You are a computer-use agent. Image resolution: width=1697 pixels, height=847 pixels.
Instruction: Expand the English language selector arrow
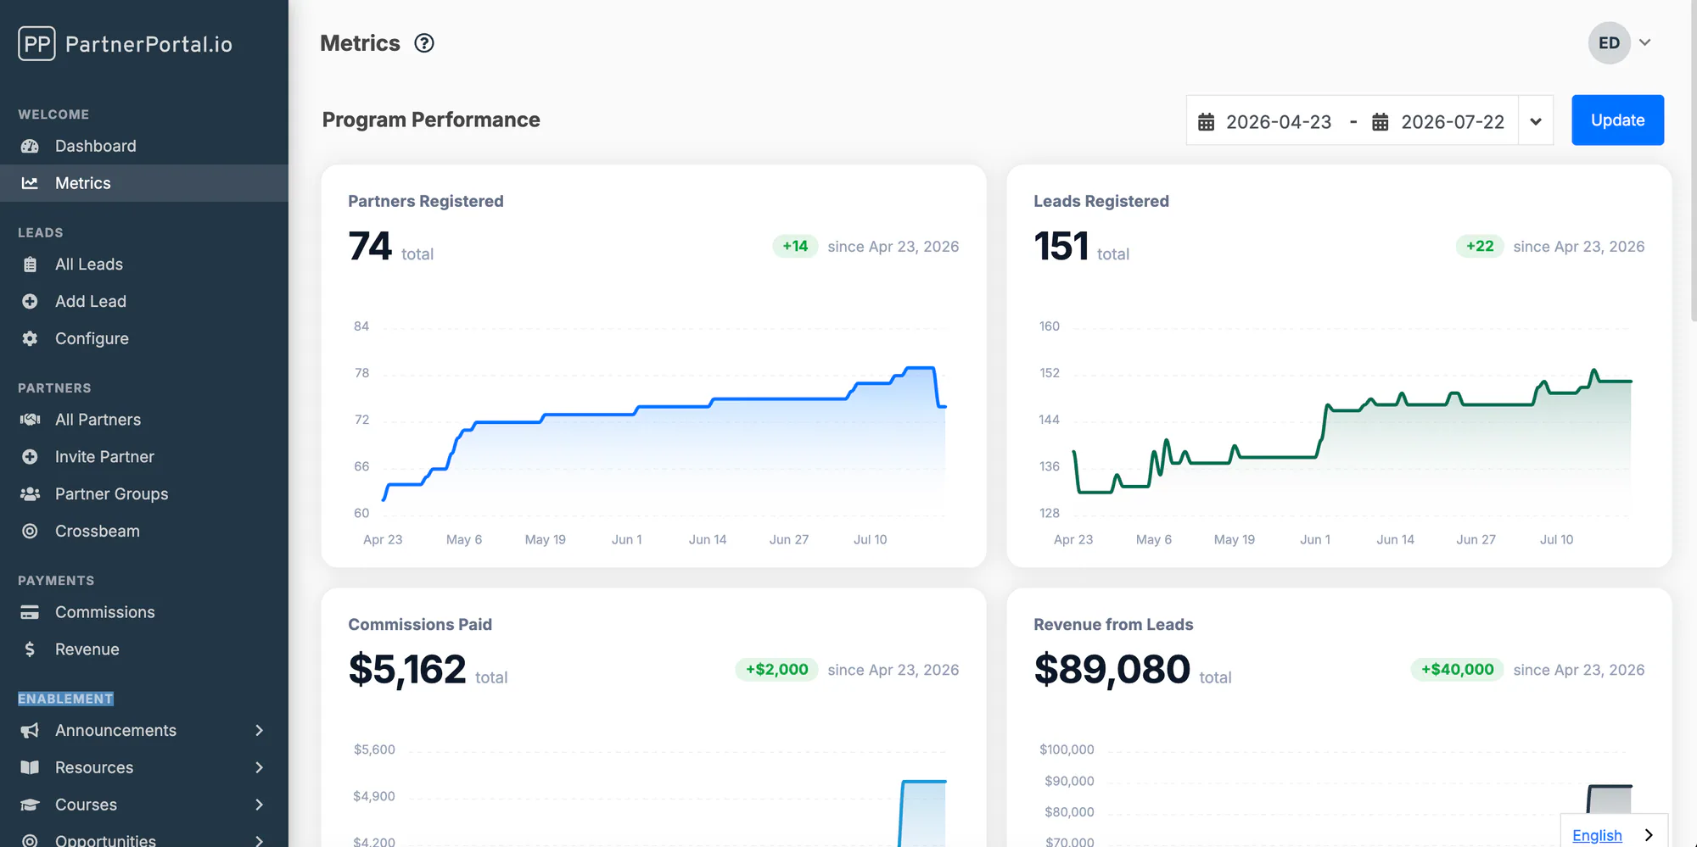[1649, 835]
